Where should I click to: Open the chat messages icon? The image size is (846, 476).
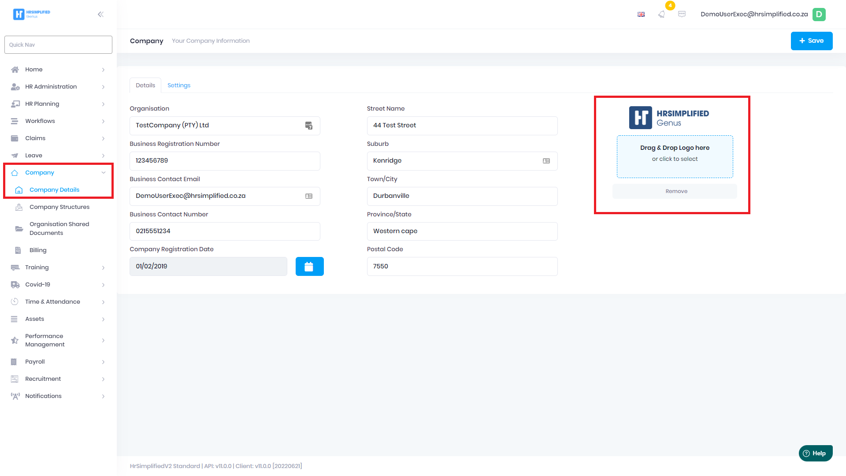tap(682, 14)
